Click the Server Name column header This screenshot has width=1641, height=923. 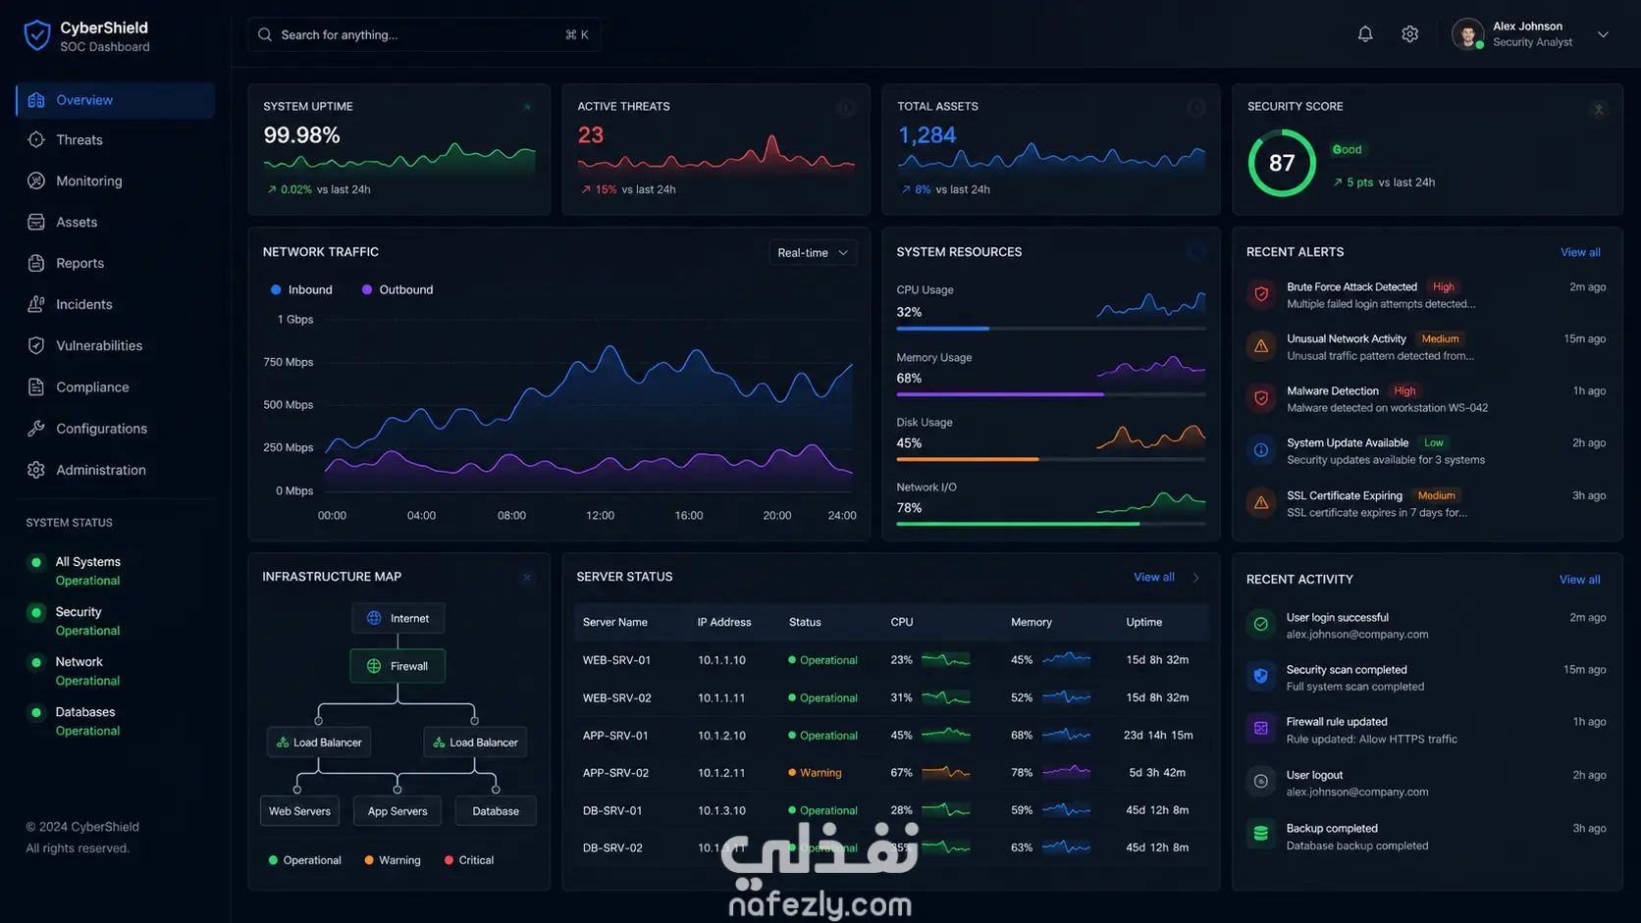615,623
